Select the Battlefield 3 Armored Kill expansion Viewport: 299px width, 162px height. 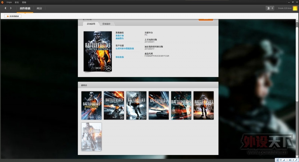[x=159, y=105]
